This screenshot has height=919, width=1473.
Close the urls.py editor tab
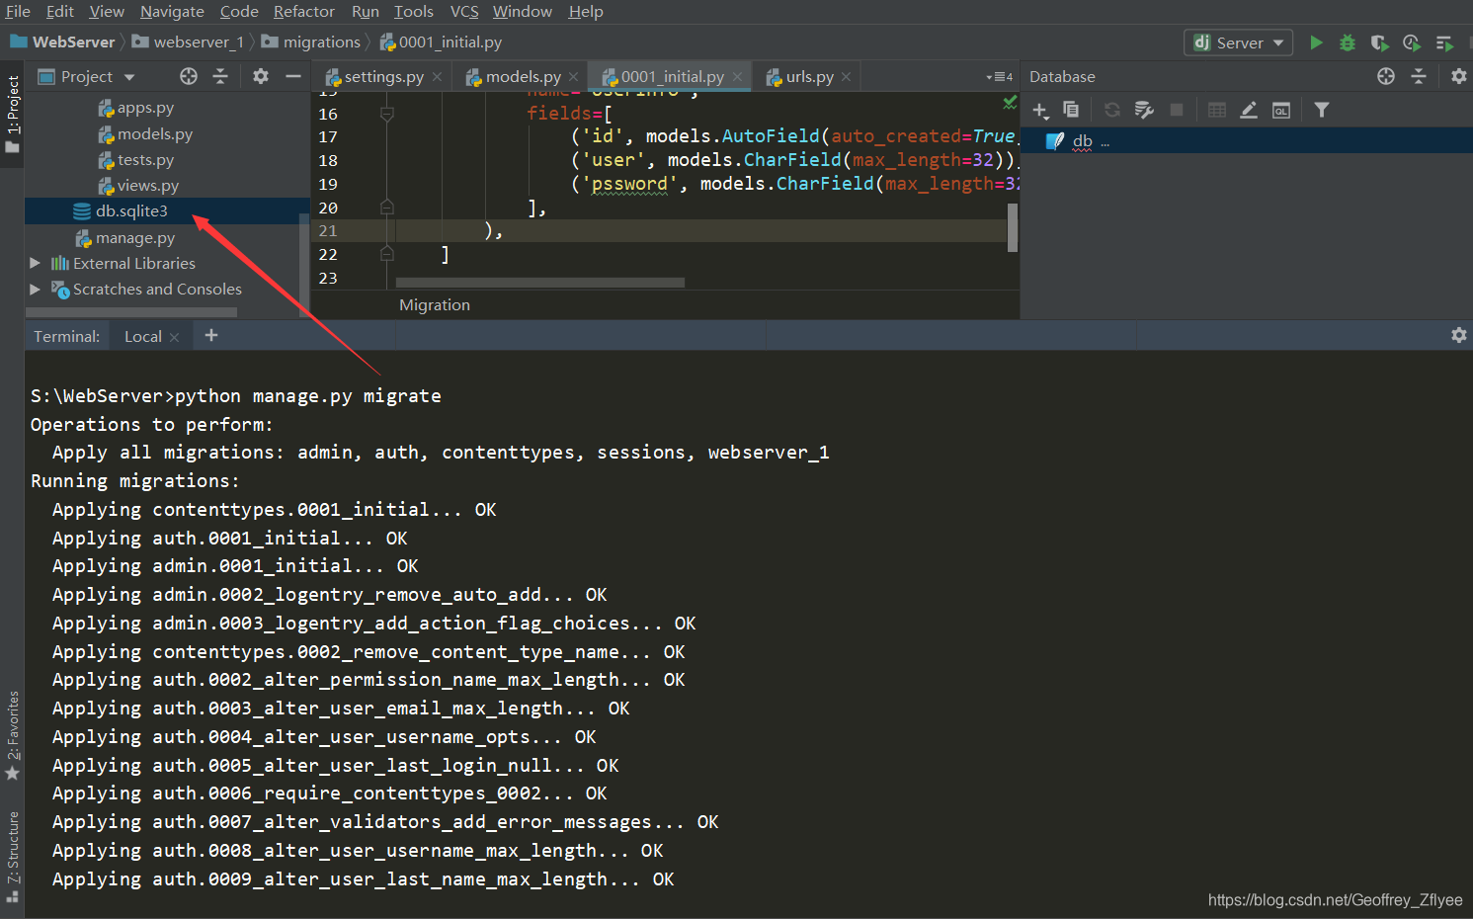click(x=846, y=76)
